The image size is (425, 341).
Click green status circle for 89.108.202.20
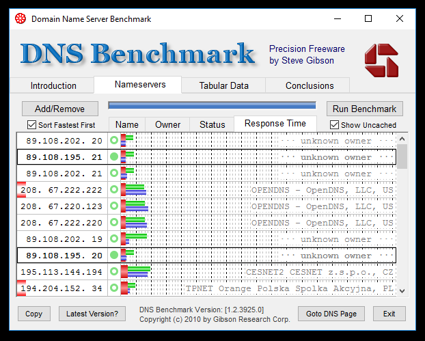click(114, 141)
